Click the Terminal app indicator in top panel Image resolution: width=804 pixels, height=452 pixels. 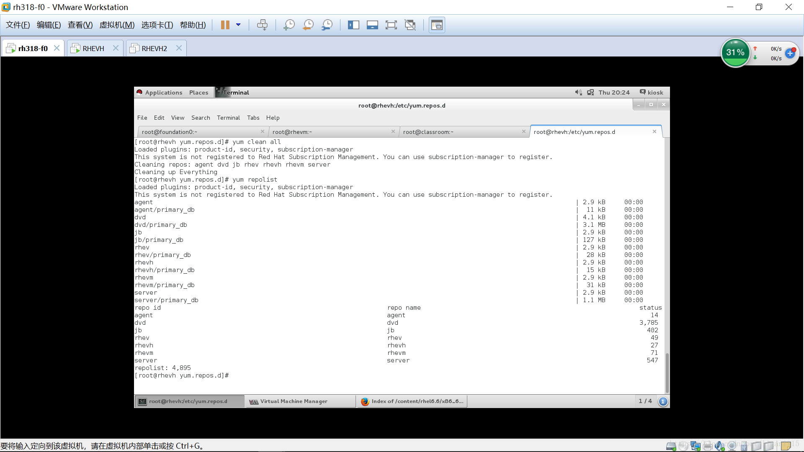tap(232, 92)
